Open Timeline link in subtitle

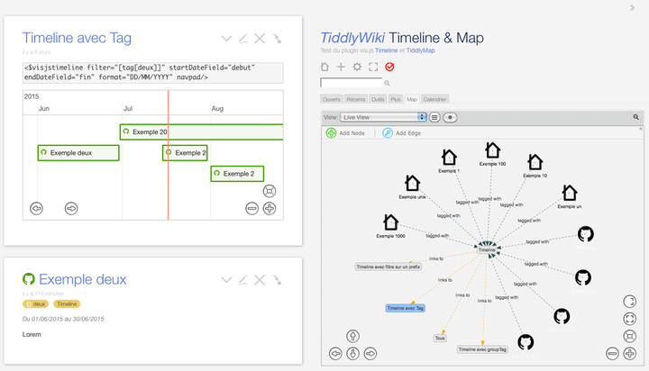[x=386, y=50]
